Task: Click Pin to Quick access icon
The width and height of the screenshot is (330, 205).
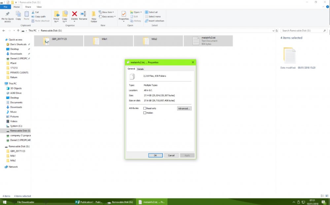Action: [7, 14]
